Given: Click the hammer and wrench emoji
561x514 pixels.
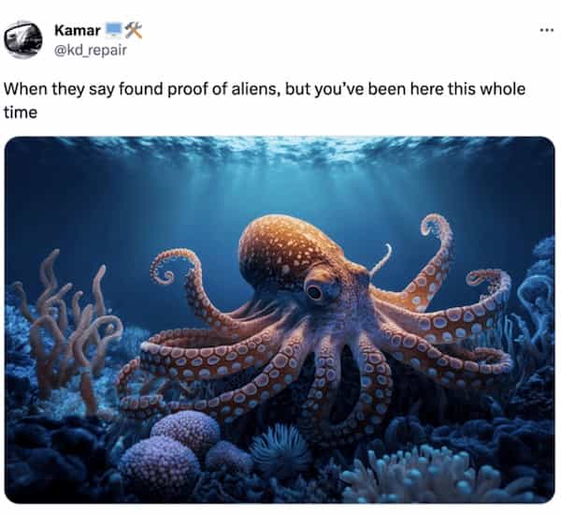Looking at the screenshot, I should pyautogui.click(x=134, y=30).
